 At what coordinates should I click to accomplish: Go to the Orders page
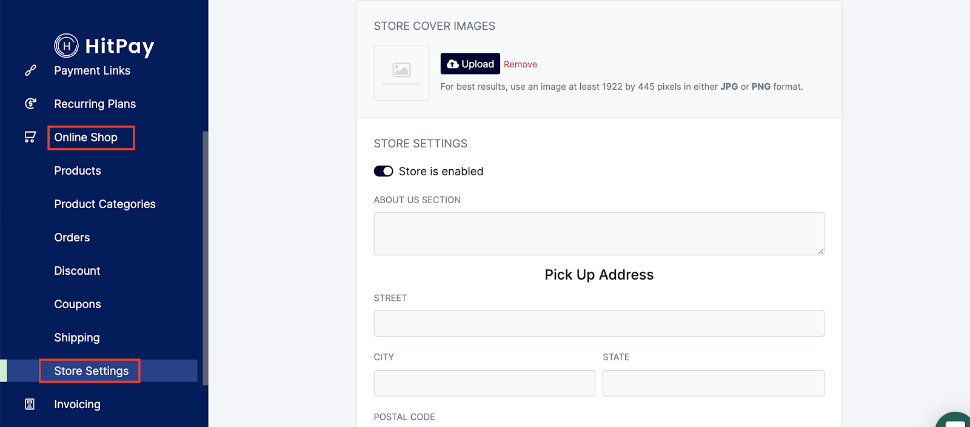(72, 237)
